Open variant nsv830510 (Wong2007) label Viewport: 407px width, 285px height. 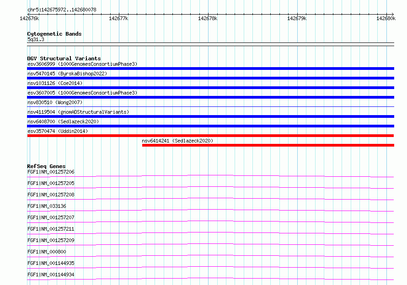tap(55, 102)
